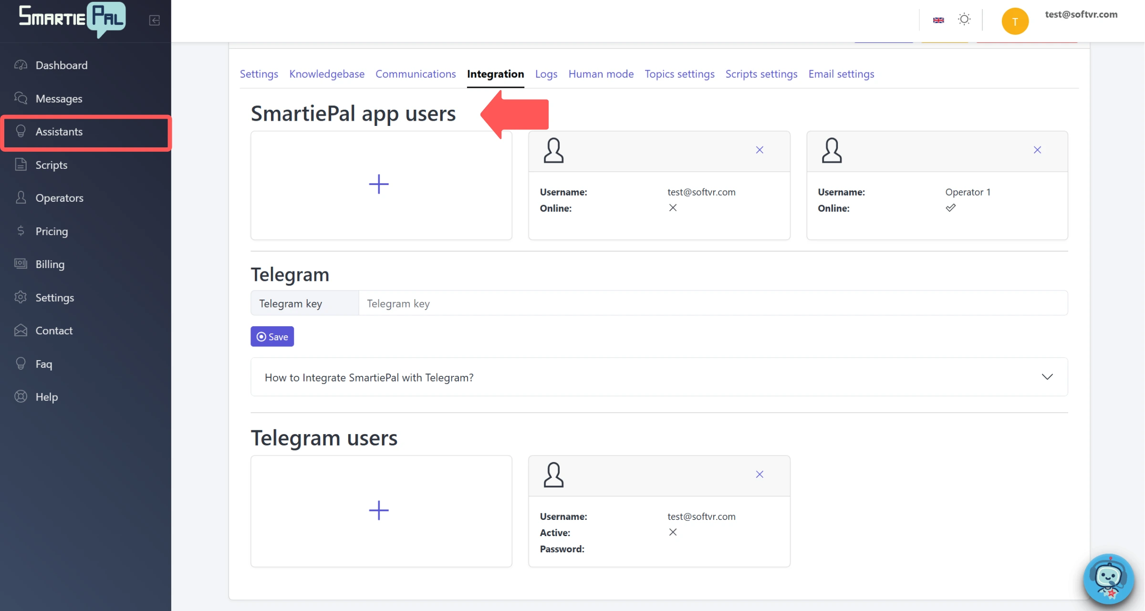Open the language flag selector
The image size is (1145, 611).
coord(938,20)
